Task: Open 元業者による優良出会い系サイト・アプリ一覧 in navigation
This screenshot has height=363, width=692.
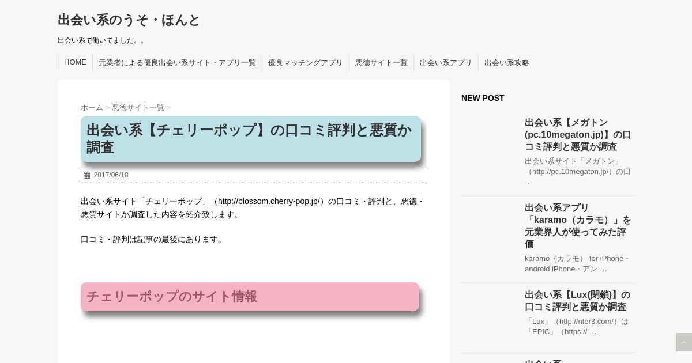Action: (177, 63)
